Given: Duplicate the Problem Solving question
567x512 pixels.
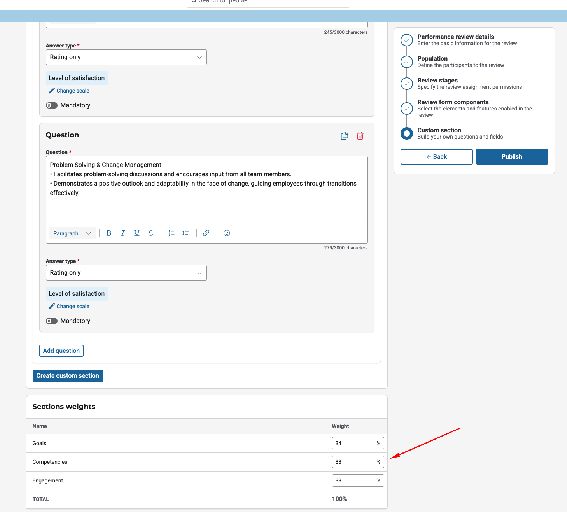Looking at the screenshot, I should point(344,136).
